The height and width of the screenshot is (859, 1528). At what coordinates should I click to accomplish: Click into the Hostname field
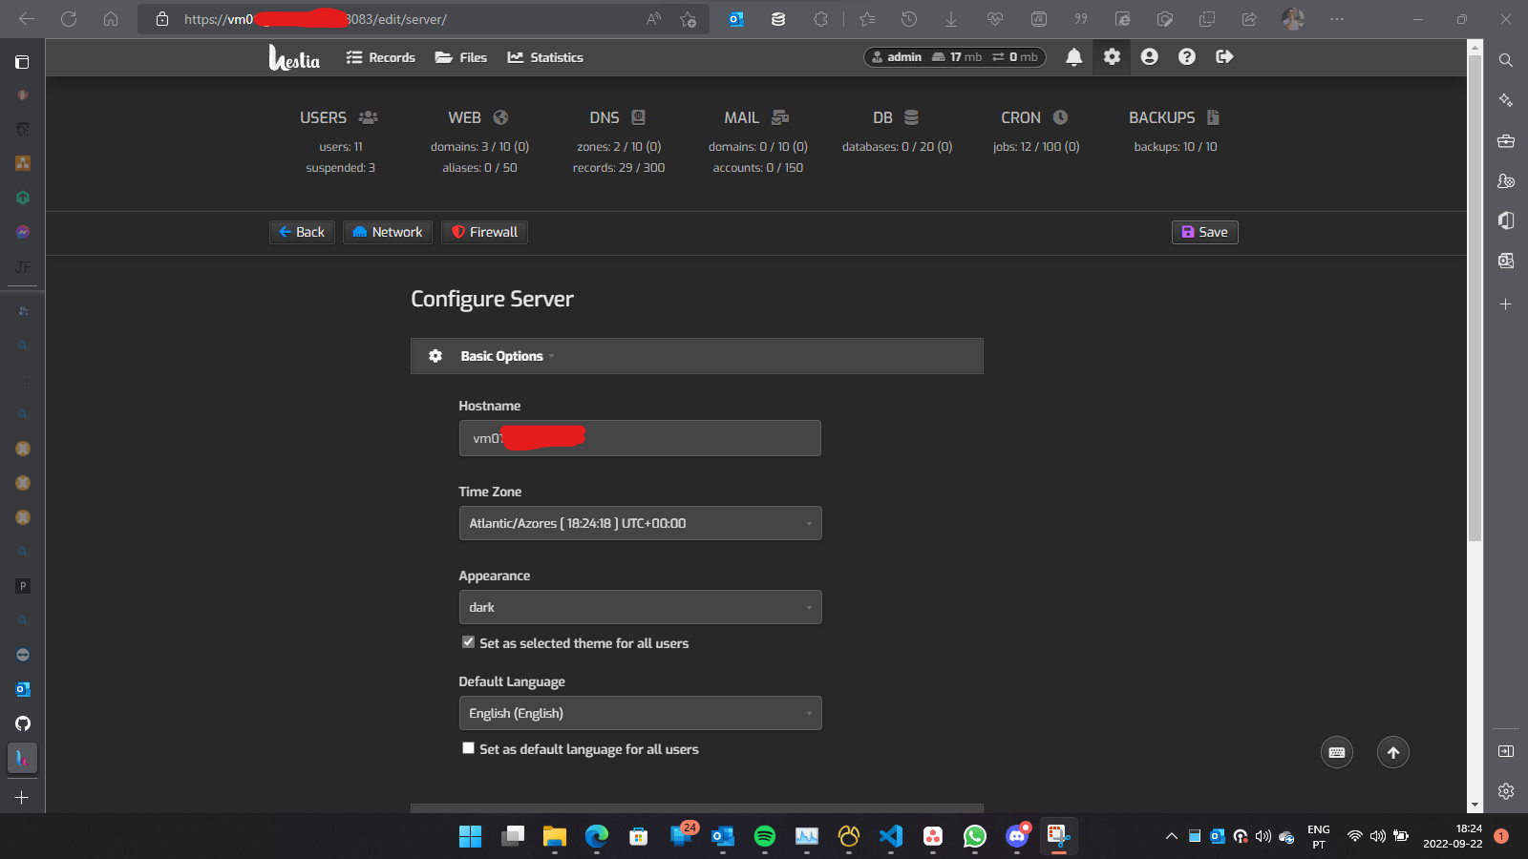(640, 438)
